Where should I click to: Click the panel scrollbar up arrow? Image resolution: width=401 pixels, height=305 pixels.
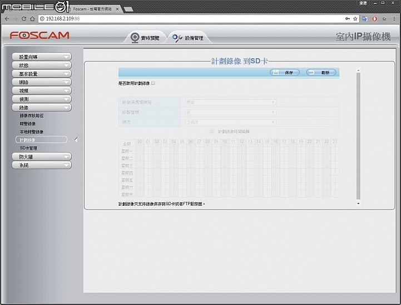358,70
